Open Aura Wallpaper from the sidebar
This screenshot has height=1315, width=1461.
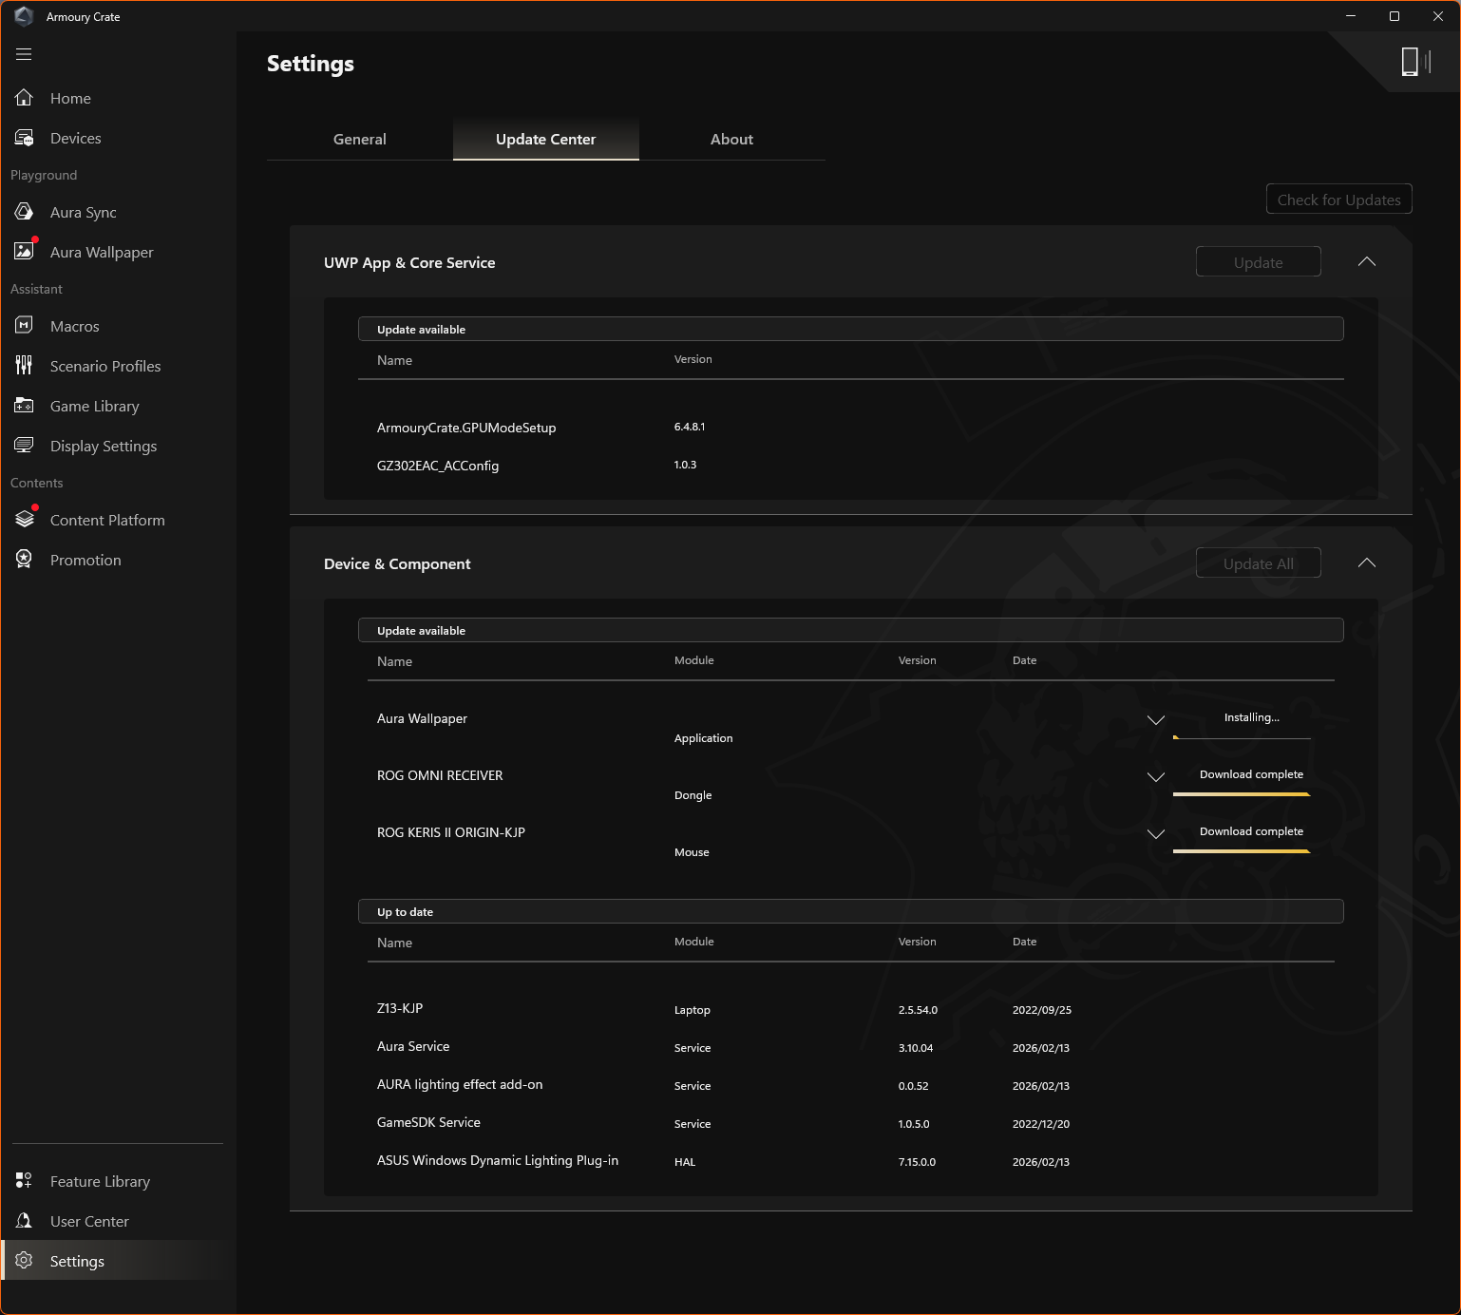pos(25,252)
